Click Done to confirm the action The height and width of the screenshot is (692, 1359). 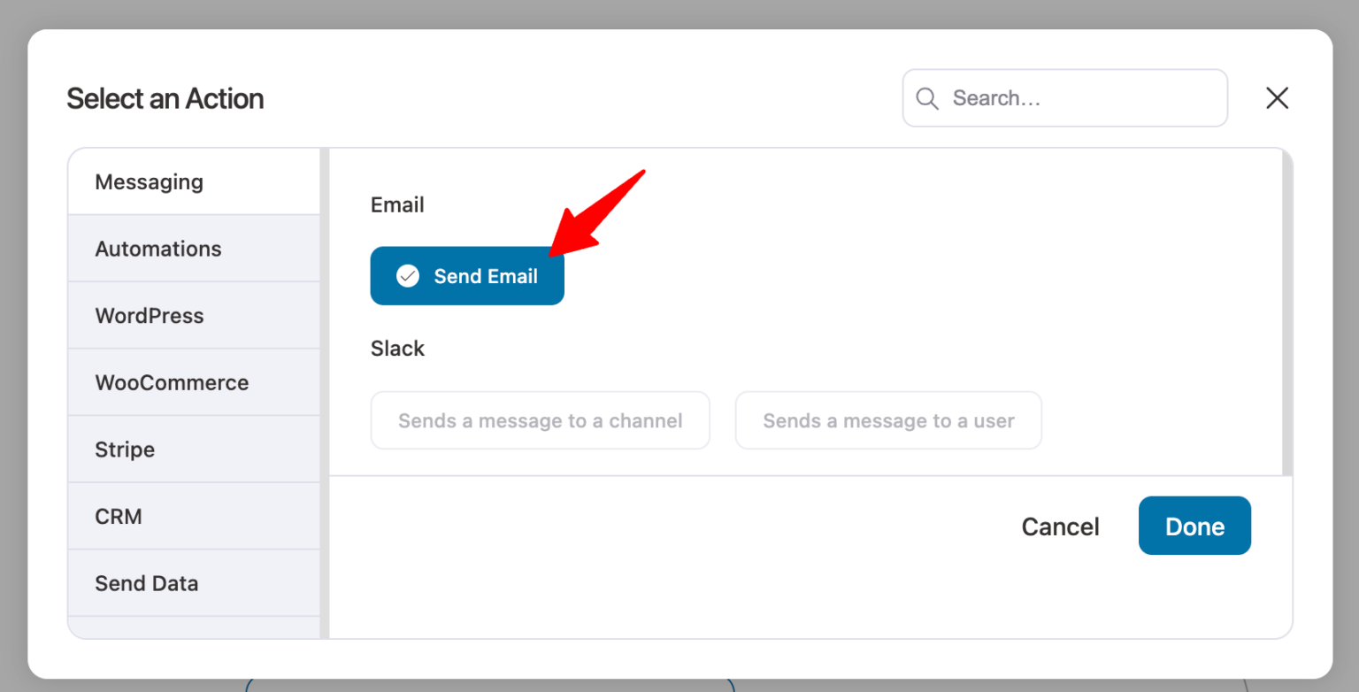click(1194, 526)
